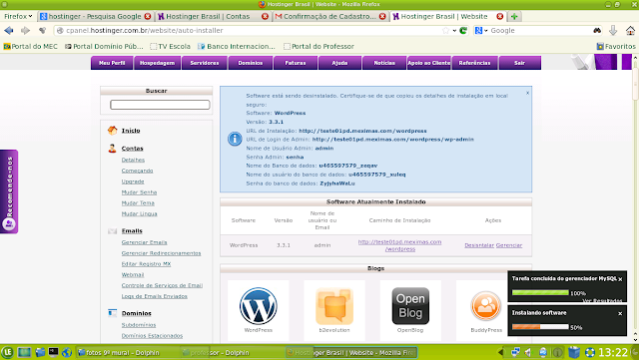Open the BuddyPress installer icon
Image resolution: width=639 pixels, height=360 pixels.
pyautogui.click(x=486, y=306)
